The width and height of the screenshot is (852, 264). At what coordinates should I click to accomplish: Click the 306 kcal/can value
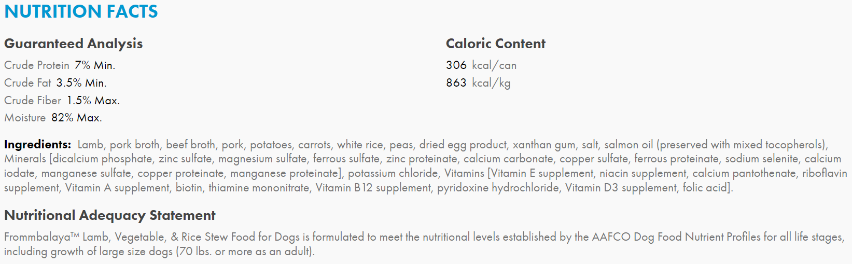[481, 65]
